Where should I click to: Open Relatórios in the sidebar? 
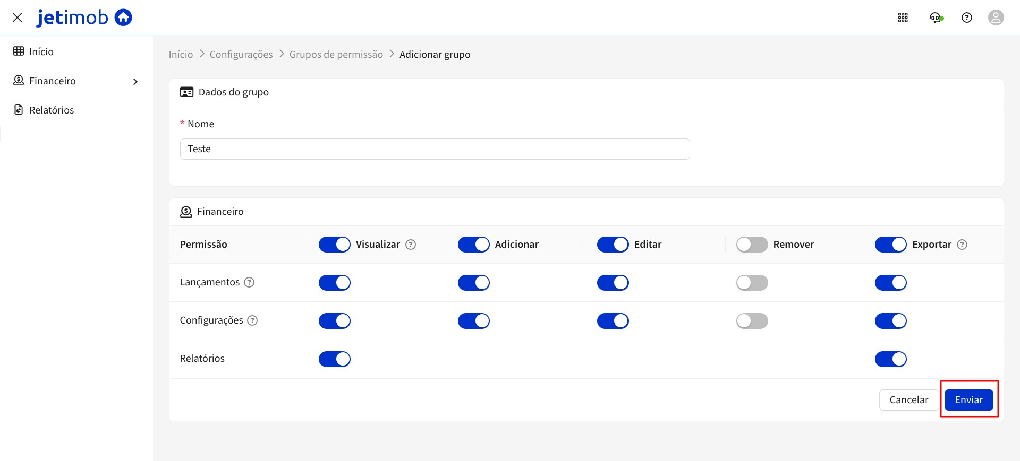(52, 110)
